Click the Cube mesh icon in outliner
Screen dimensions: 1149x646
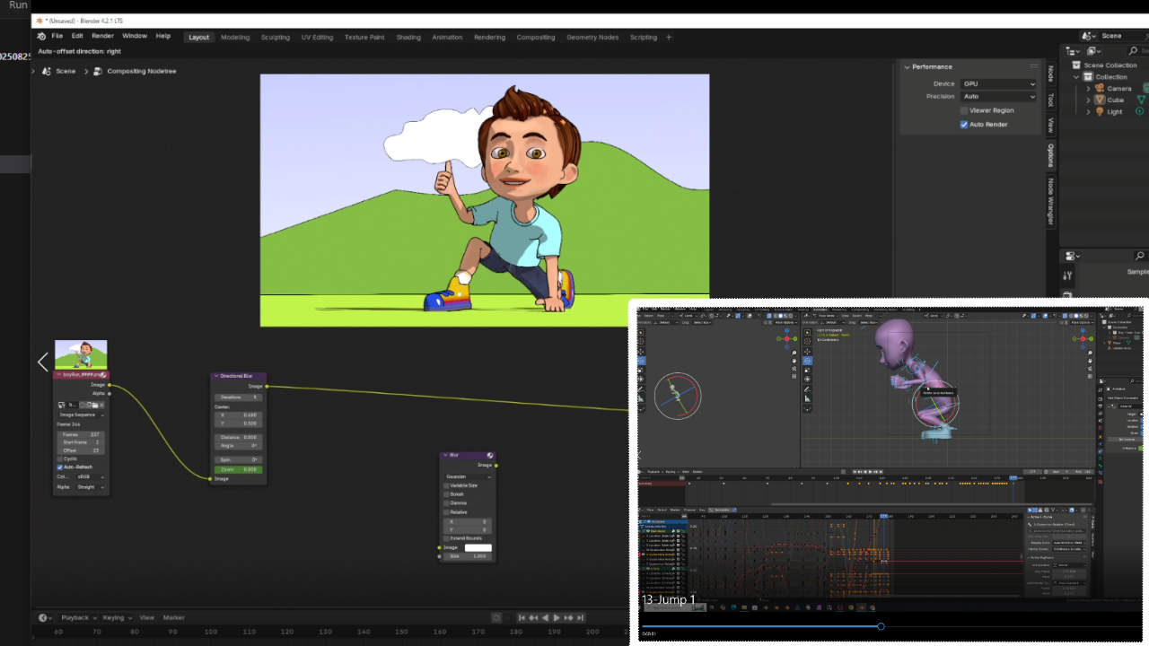(1100, 100)
